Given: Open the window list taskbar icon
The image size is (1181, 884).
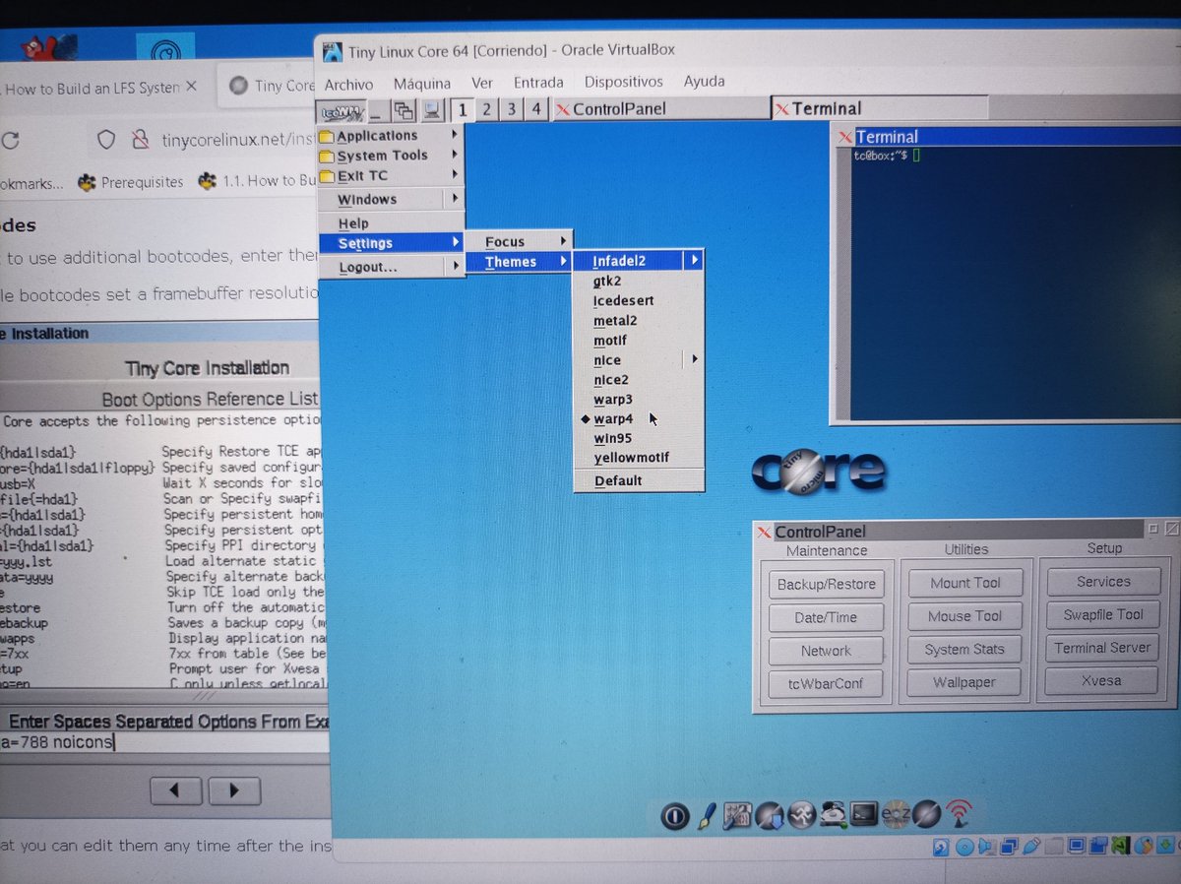Looking at the screenshot, I should 404,111.
